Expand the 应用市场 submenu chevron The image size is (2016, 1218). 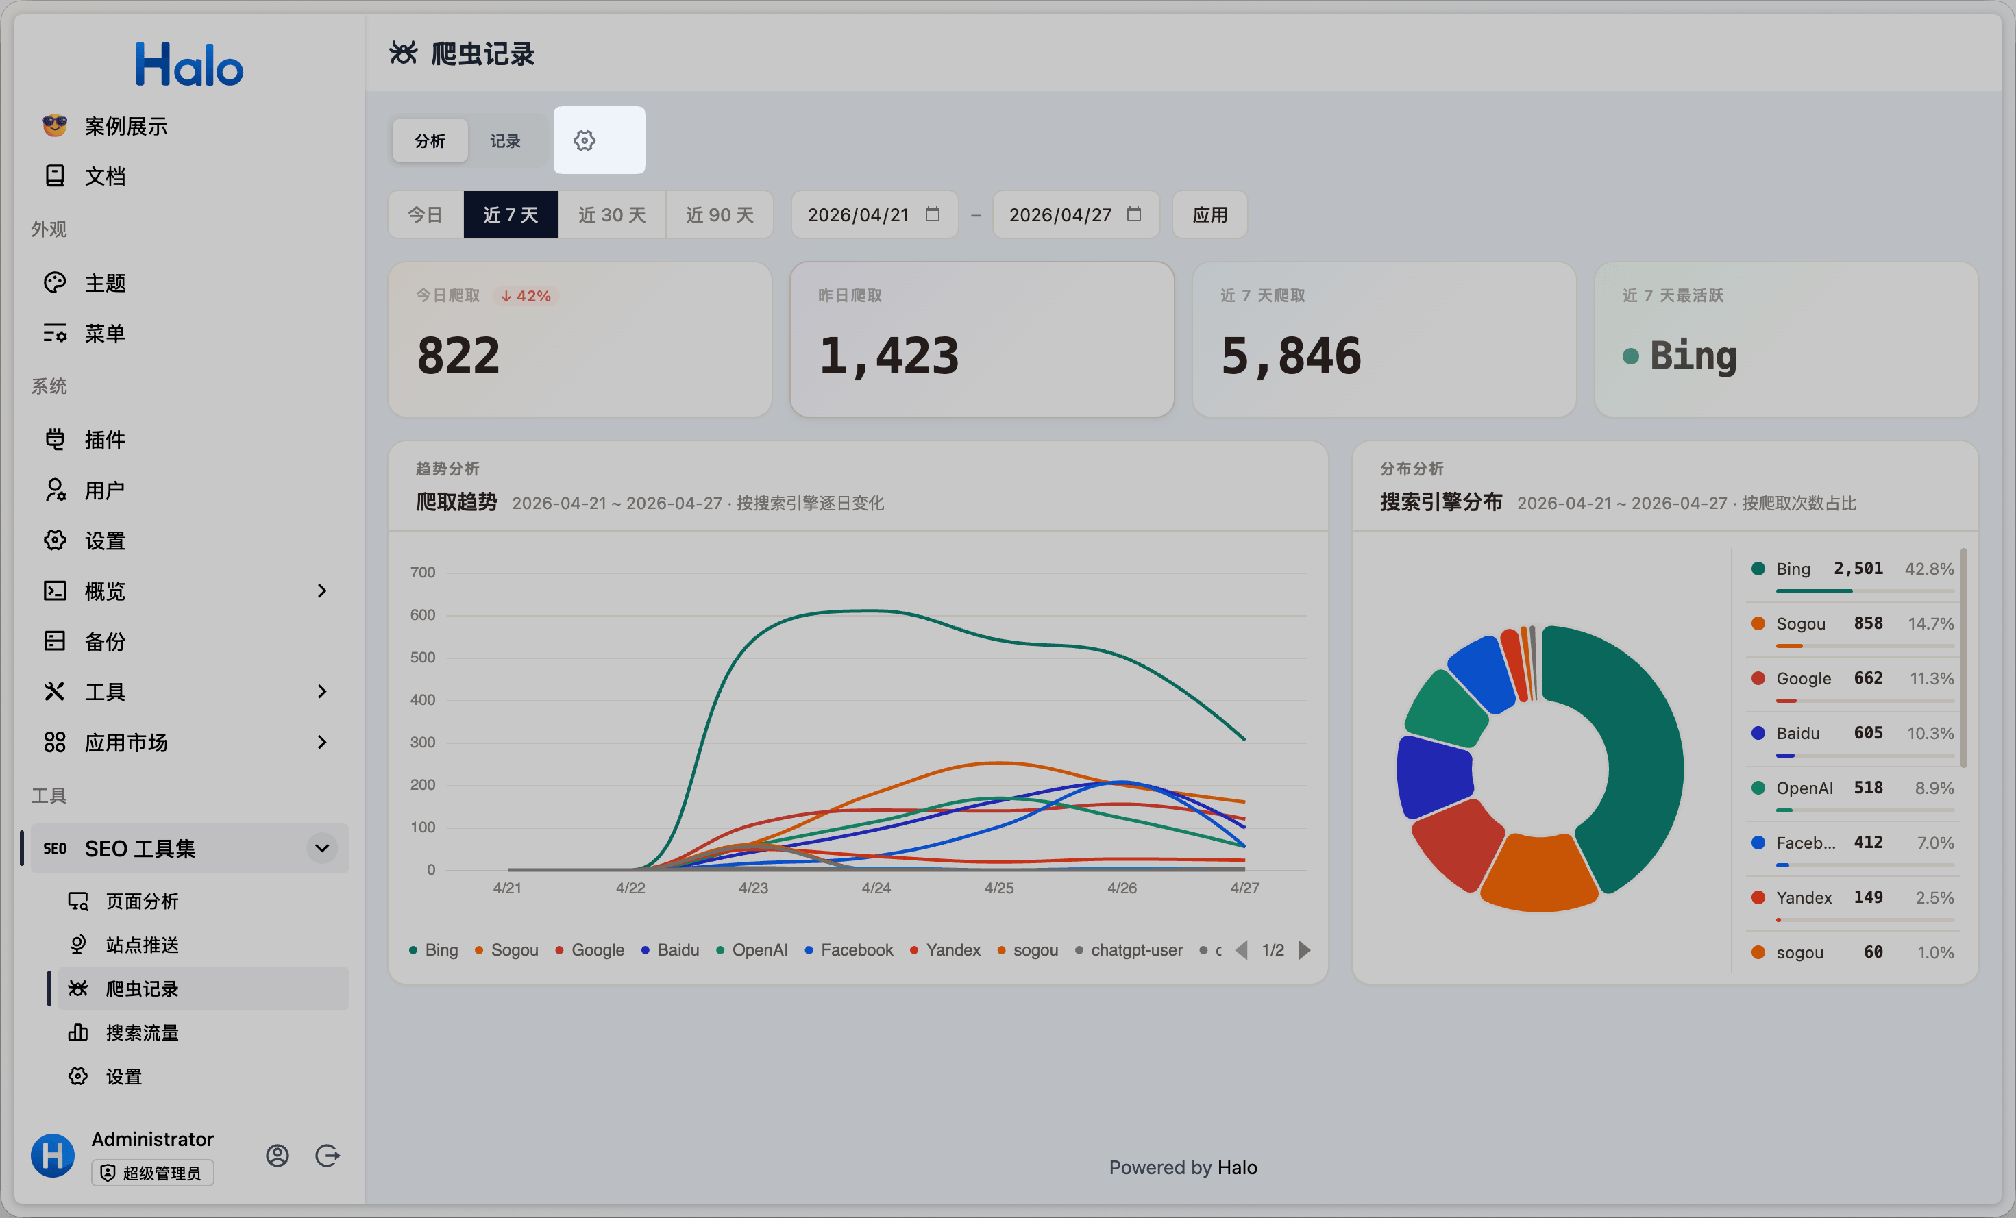point(321,742)
